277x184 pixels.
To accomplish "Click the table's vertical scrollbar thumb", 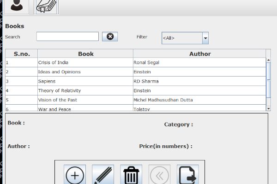I will 269,80.
